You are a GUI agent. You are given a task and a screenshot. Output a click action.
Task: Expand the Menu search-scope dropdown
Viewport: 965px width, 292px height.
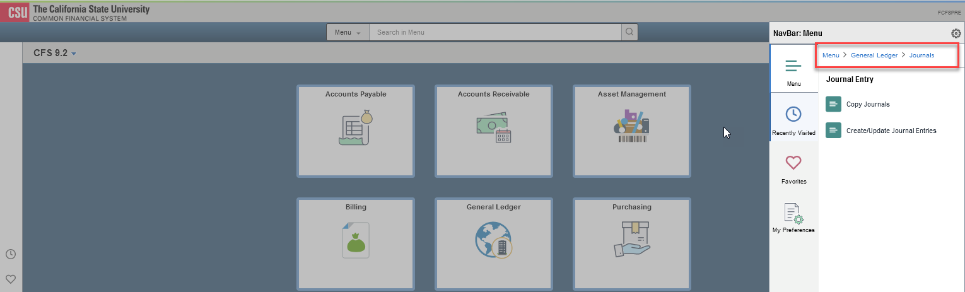click(348, 32)
